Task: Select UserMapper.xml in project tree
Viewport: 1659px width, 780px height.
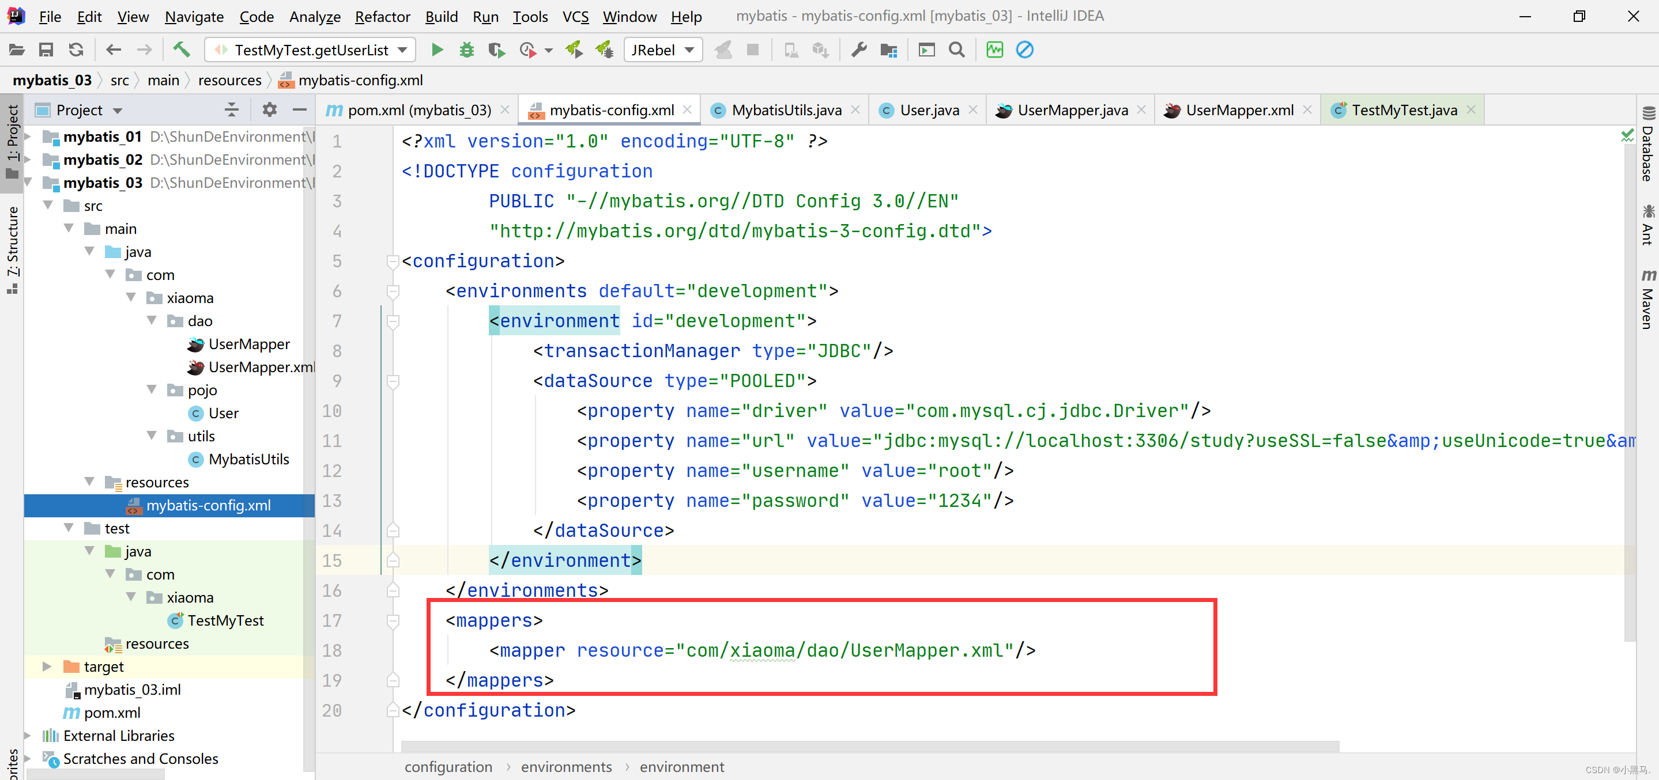Action: pyautogui.click(x=262, y=367)
